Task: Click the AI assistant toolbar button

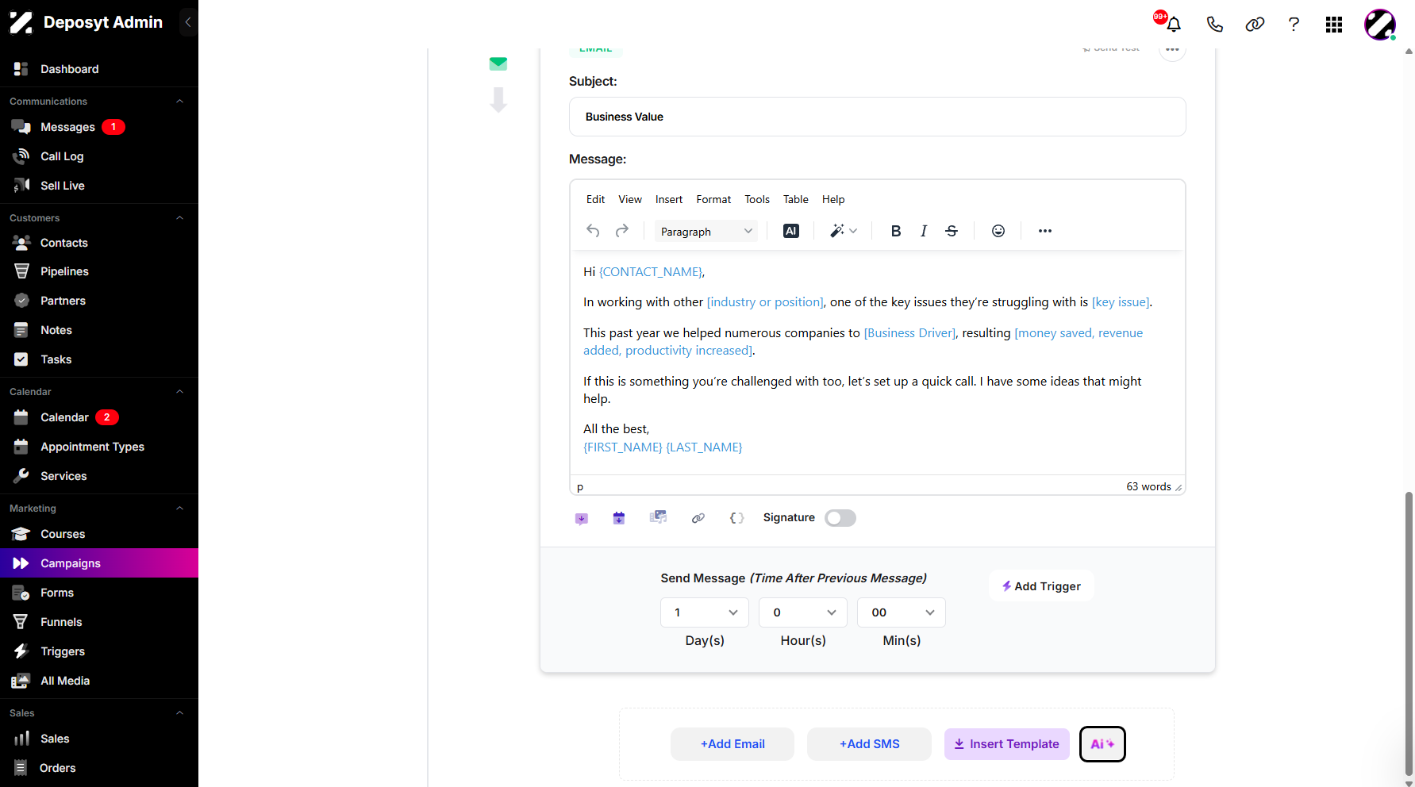Action: pos(791,231)
